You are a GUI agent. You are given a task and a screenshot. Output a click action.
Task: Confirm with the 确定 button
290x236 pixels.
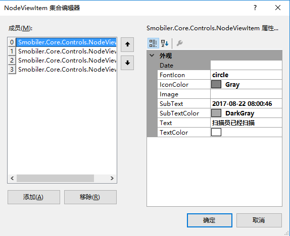(x=210, y=220)
